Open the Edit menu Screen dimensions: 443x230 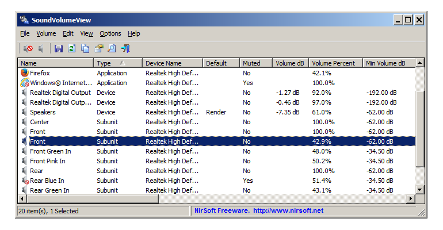click(68, 33)
